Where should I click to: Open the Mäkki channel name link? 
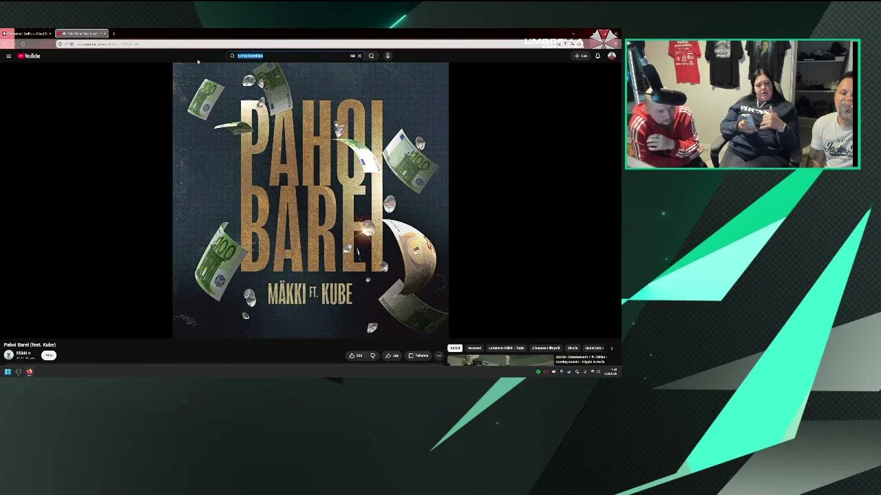[x=22, y=353]
